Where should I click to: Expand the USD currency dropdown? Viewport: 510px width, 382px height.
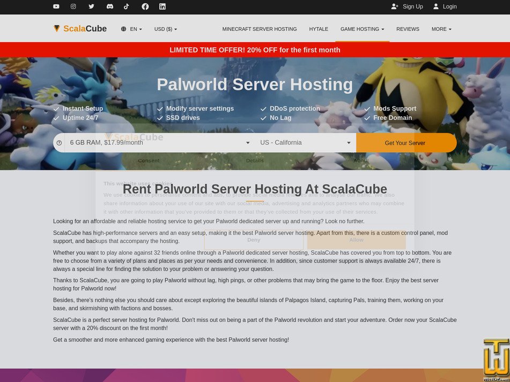coord(165,29)
